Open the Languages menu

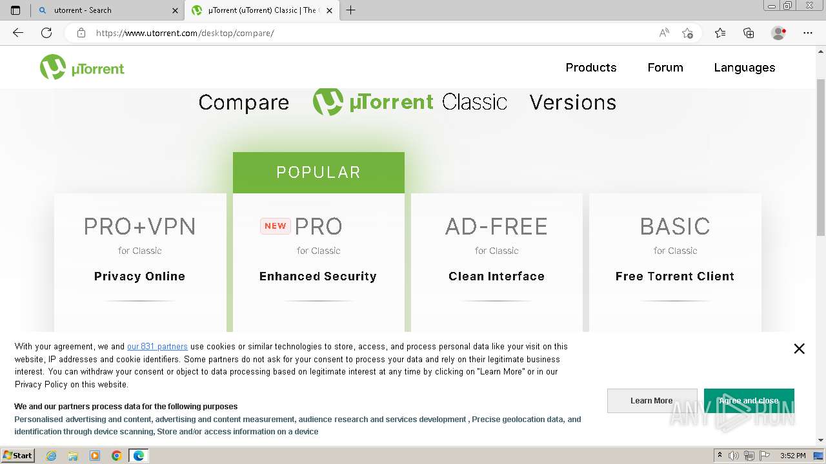[x=745, y=68]
